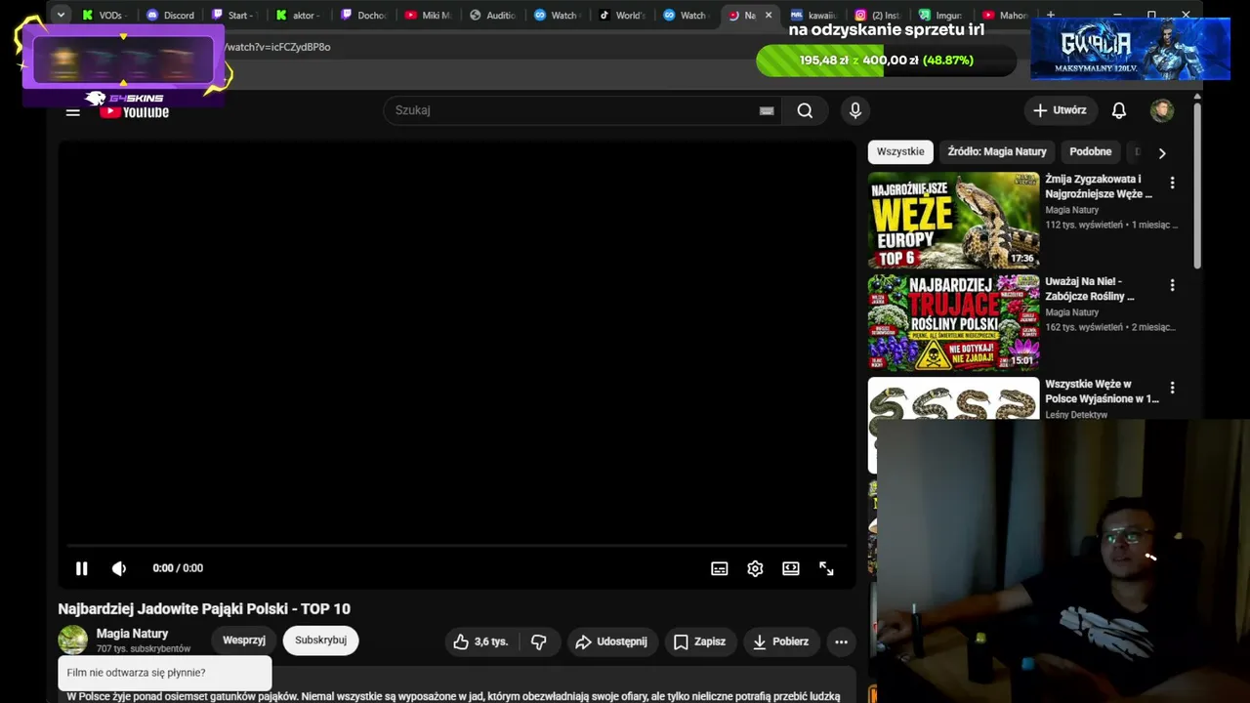Click the 195,48 zł donation goal bar
1250x703 pixels.
[886, 60]
